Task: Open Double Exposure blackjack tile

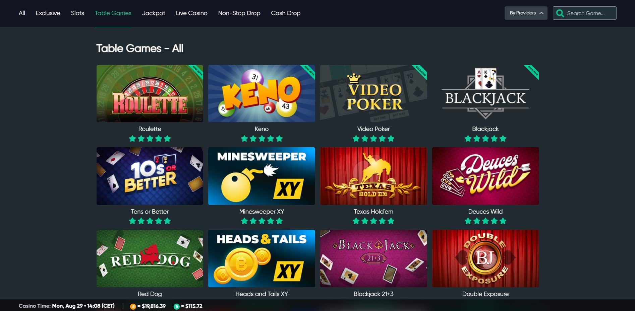Action: (x=485, y=258)
